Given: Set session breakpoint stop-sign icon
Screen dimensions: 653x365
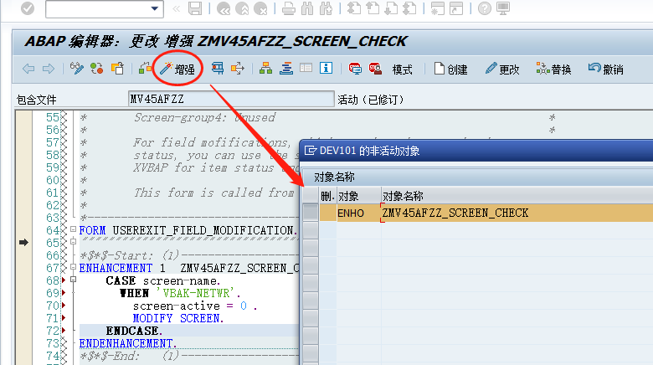Looking at the screenshot, I should coord(354,69).
